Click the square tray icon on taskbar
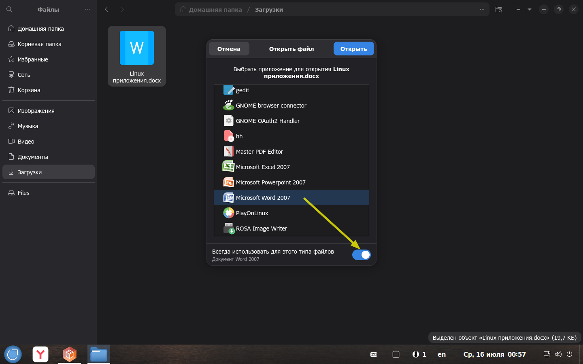Screen dimensions: 583x364 (396, 354)
